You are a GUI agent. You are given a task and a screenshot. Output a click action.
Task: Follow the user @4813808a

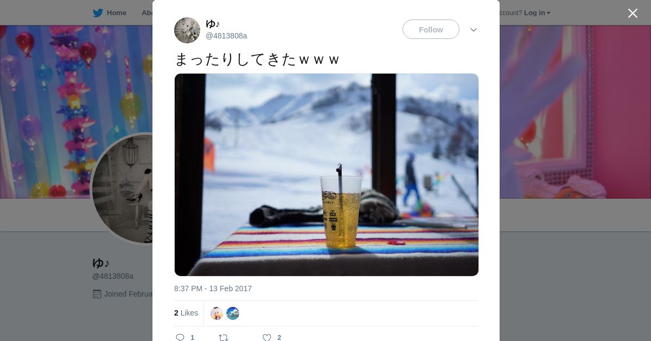(x=431, y=29)
